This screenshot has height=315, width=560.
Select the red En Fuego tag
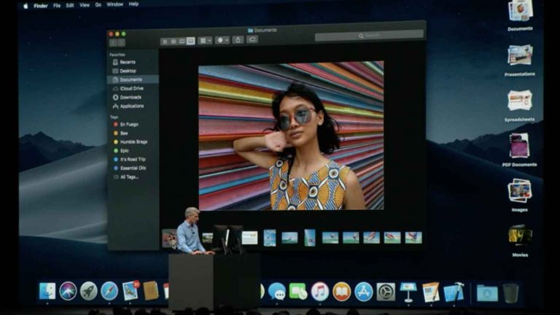[128, 125]
